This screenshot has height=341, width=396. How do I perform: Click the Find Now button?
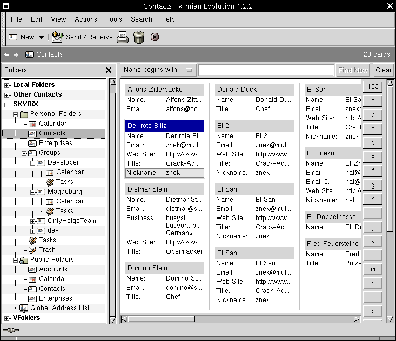point(353,70)
